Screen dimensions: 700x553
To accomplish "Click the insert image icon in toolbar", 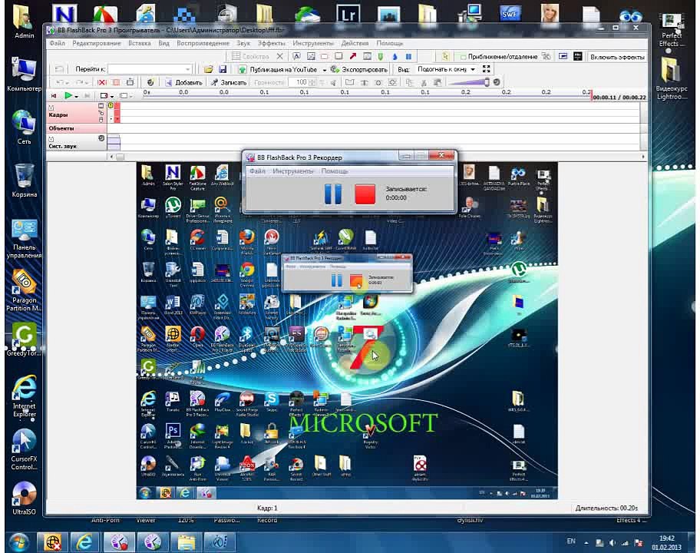I will [x=311, y=56].
